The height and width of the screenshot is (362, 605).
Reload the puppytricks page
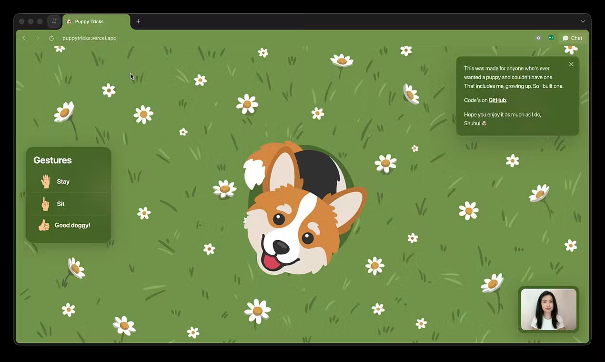click(51, 38)
